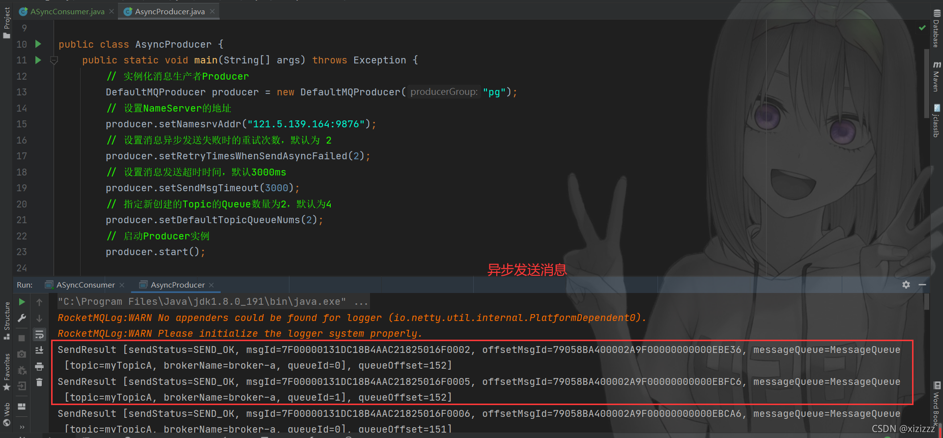Click the "121.5.139.164:9876" address string
943x438 pixels.
coord(306,124)
